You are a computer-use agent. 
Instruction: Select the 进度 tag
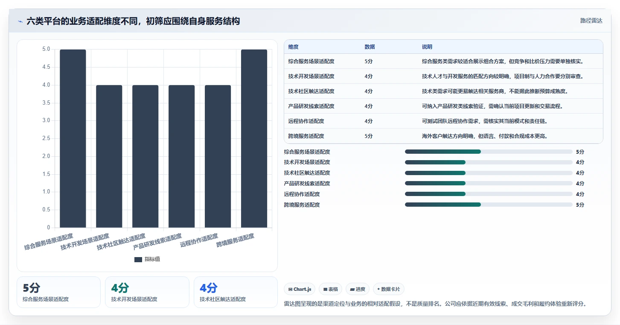(358, 289)
